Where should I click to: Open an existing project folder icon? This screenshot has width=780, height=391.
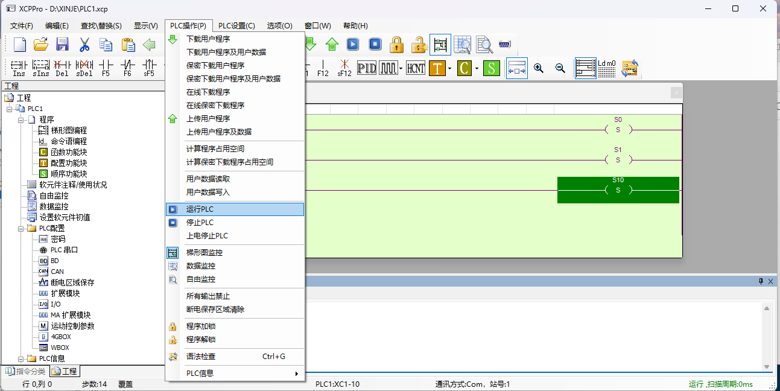tap(40, 44)
